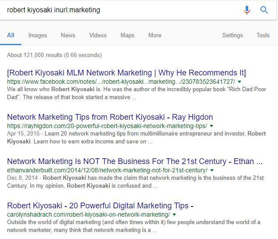Click the rayhigdon.com green URL text
278x239 pixels.
pyautogui.click(x=107, y=126)
